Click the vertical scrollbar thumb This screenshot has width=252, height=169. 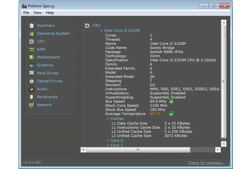click(x=224, y=82)
